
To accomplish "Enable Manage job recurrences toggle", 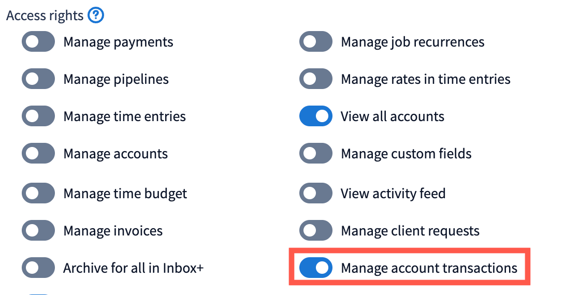I will point(316,42).
